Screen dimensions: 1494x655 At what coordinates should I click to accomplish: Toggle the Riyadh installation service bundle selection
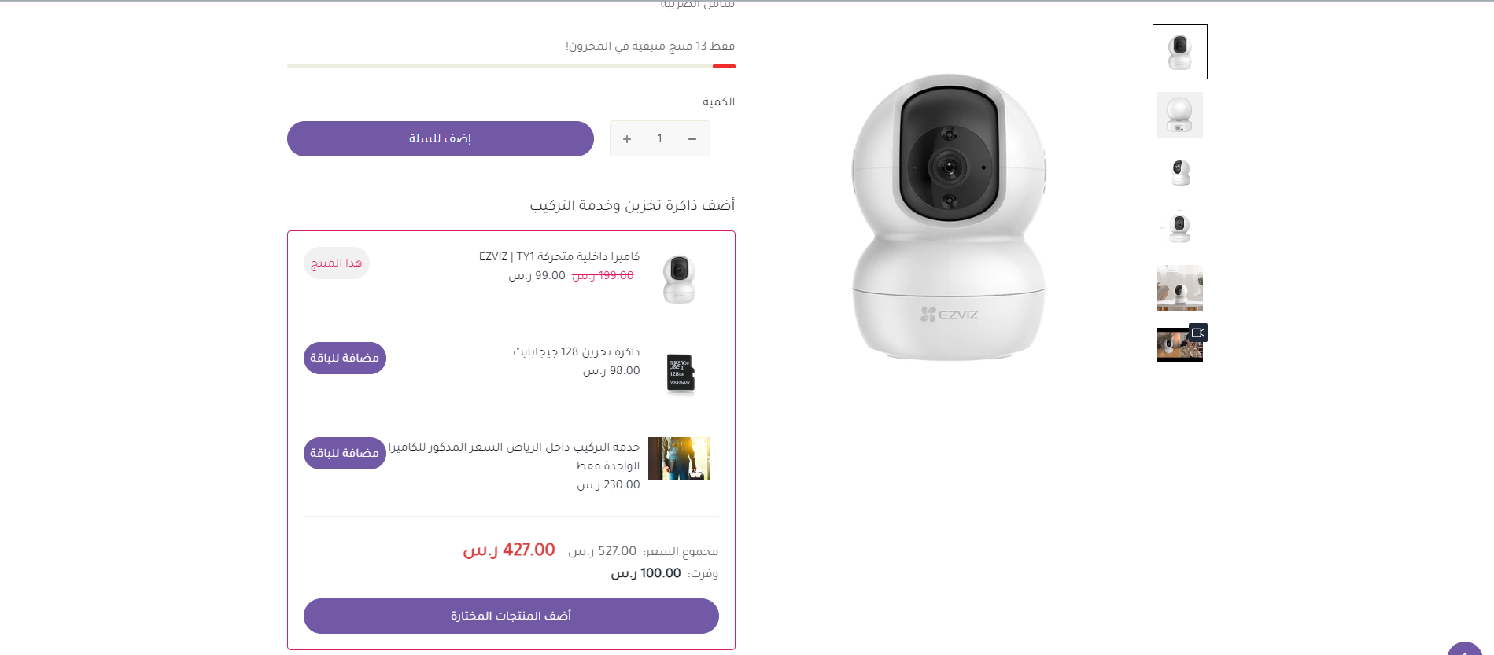345,453
